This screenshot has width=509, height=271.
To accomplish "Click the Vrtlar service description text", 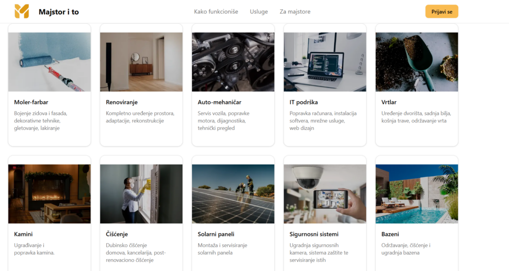I will tap(416, 117).
